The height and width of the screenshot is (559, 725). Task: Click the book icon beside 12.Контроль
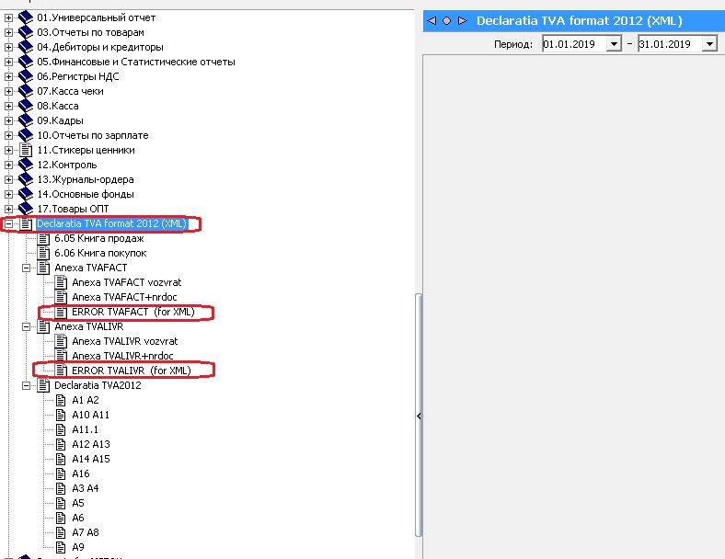(26, 165)
